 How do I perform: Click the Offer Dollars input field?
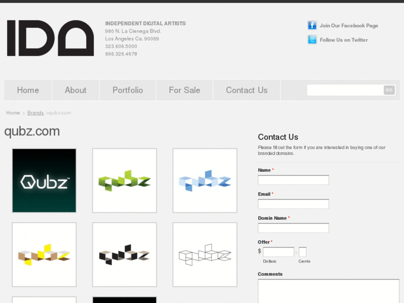278,252
